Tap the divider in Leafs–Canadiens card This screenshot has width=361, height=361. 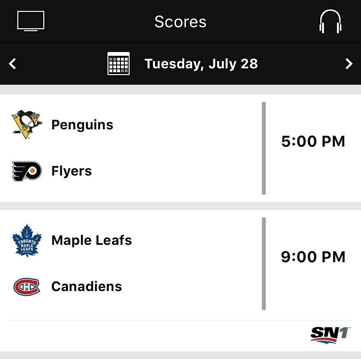264,264
